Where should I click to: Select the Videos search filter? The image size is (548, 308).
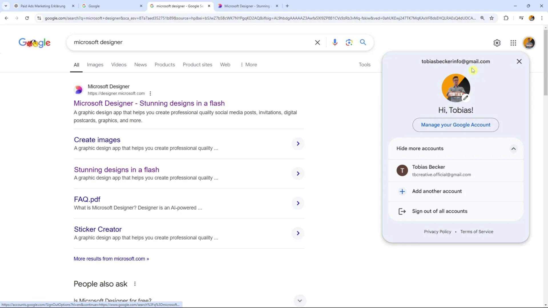click(119, 65)
